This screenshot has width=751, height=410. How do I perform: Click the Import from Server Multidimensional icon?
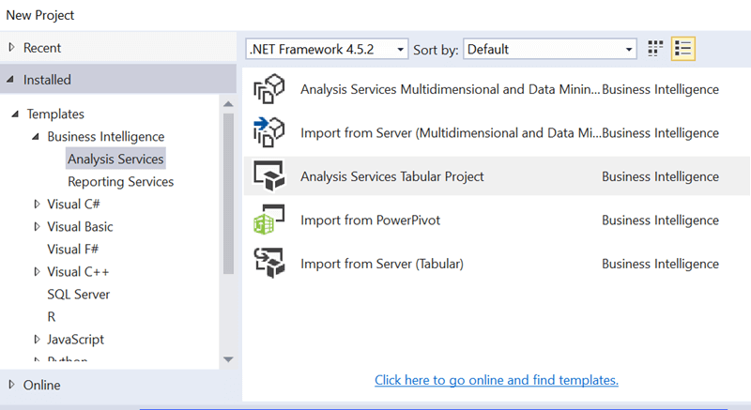[x=268, y=132]
